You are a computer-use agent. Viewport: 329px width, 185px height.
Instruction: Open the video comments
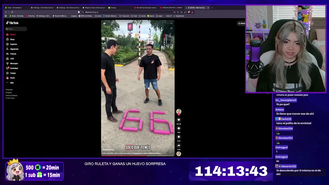point(179,128)
